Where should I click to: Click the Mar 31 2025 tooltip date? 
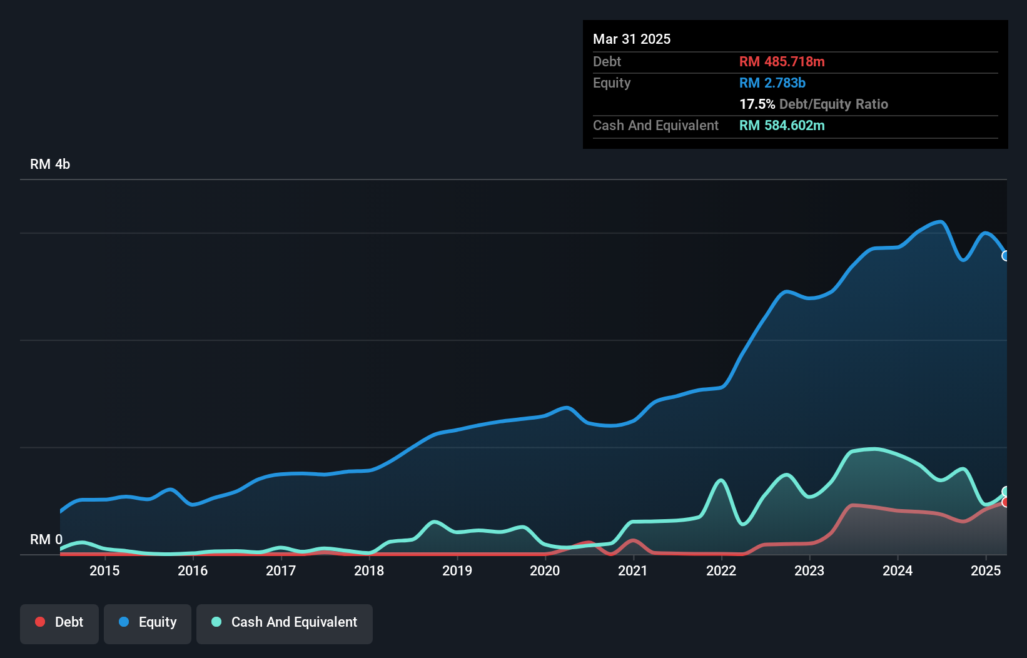tap(632, 39)
